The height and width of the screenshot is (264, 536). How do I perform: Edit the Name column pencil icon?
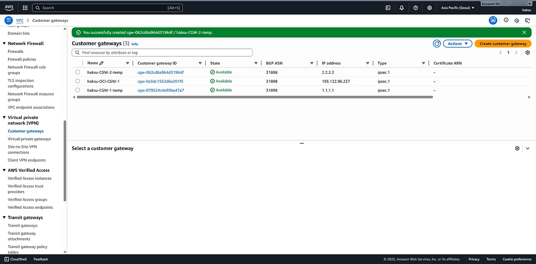(101, 63)
